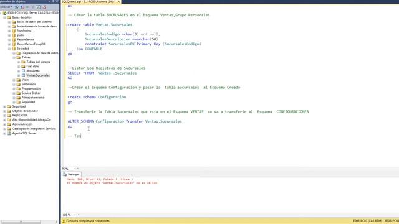The width and height of the screenshot is (399, 224).
Task: Click the connect Object Explorer toolbar icon
Action: (17, 7)
